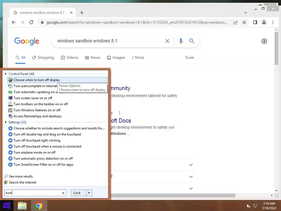Open Google quick settings gear
The width and height of the screenshot is (281, 211).
[264, 41]
